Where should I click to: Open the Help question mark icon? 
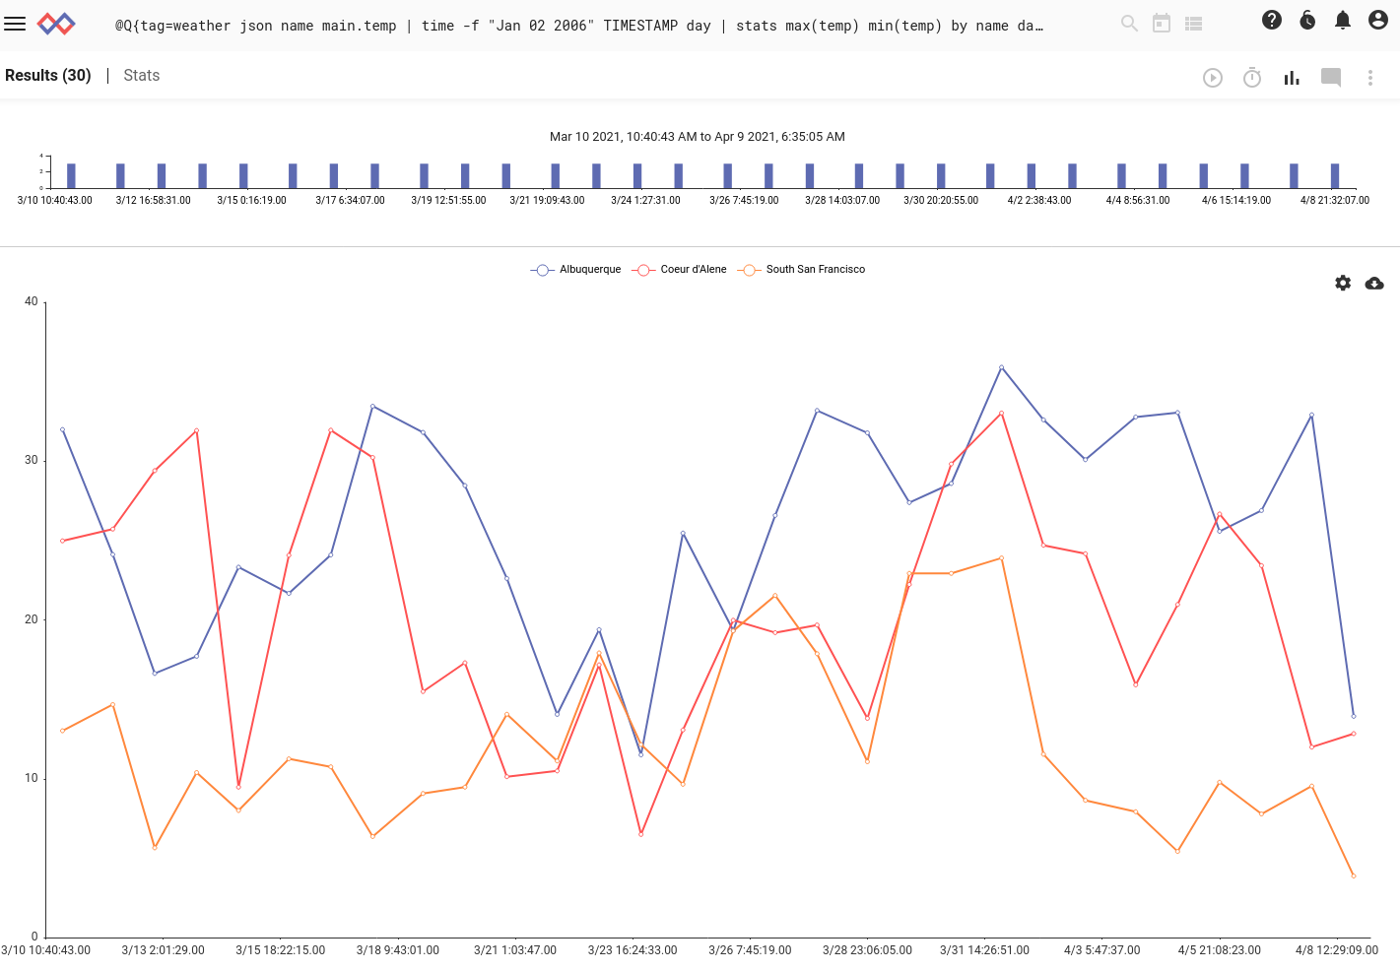(1272, 19)
